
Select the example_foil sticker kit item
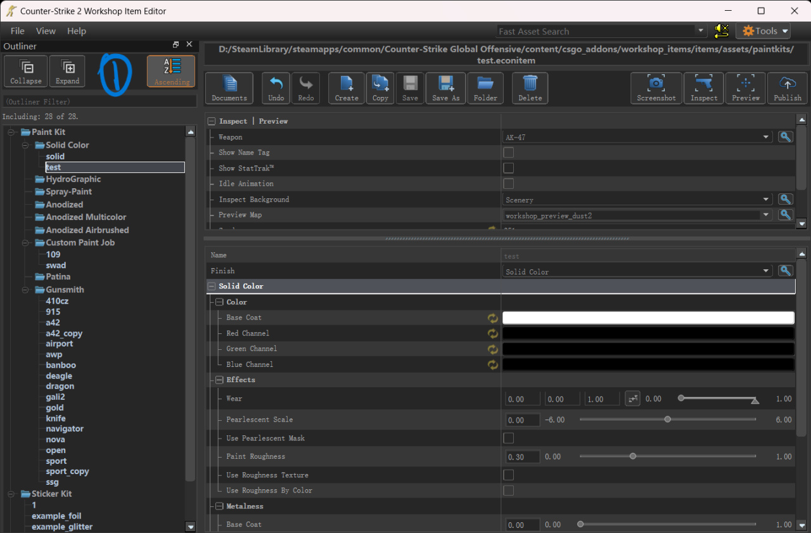tap(56, 516)
